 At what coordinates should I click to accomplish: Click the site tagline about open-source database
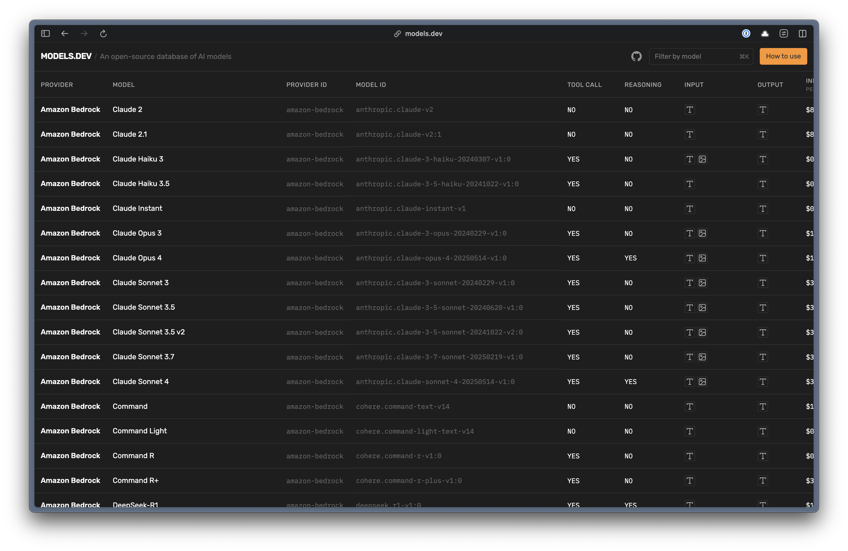pyautogui.click(x=165, y=56)
